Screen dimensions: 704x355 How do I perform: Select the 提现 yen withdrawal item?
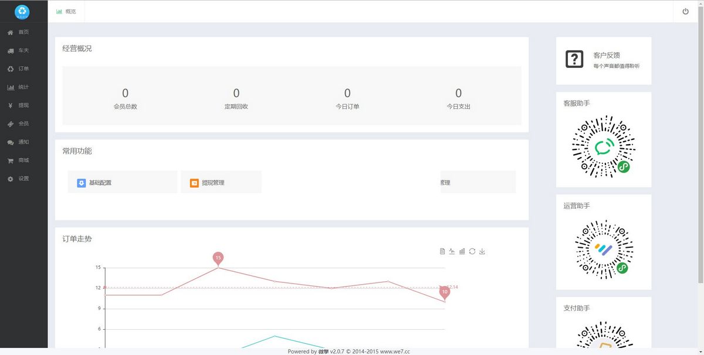pyautogui.click(x=23, y=105)
